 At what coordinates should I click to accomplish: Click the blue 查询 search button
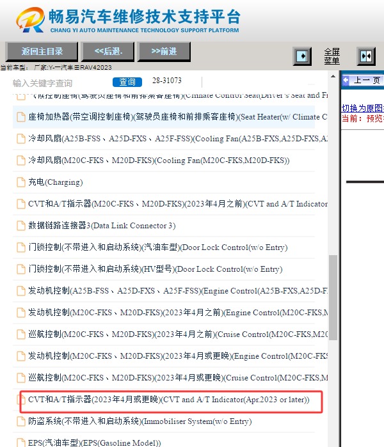(127, 82)
